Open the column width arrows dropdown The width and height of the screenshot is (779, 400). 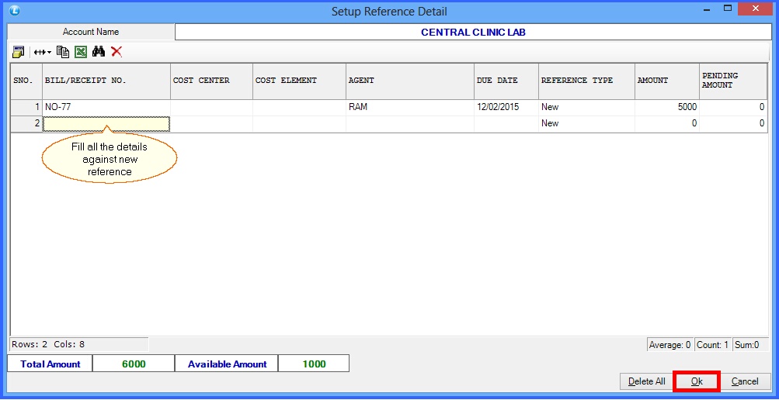(x=43, y=52)
